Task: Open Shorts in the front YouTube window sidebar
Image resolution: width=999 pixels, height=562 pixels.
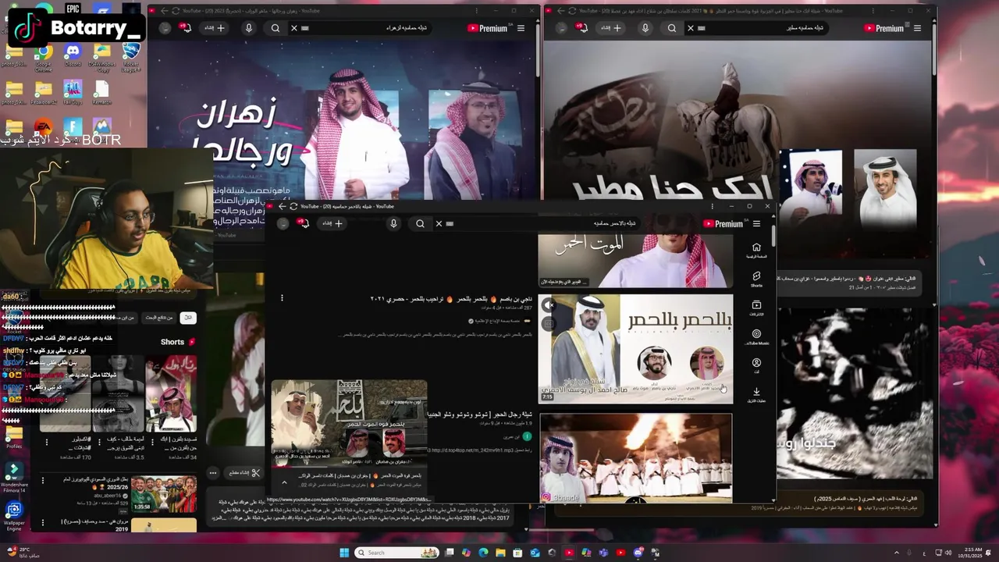Action: pos(755,279)
